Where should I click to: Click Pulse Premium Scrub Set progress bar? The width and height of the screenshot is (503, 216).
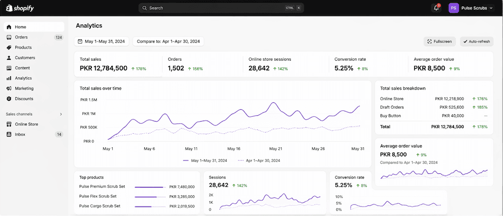tap(149, 187)
